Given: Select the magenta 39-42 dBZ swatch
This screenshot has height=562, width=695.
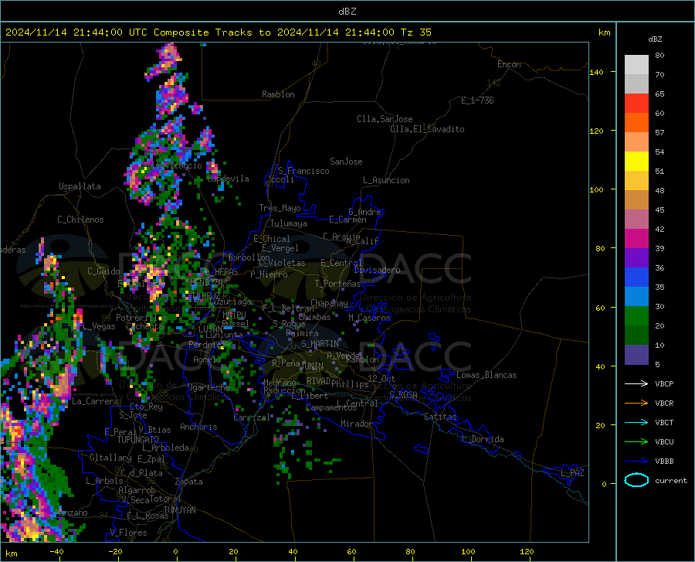Looking at the screenshot, I should coord(636,239).
